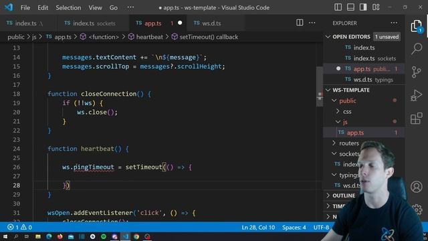Viewport: 428px width, 241px height.
Task: Switch to the ws.d.ts tab
Action: 215,23
